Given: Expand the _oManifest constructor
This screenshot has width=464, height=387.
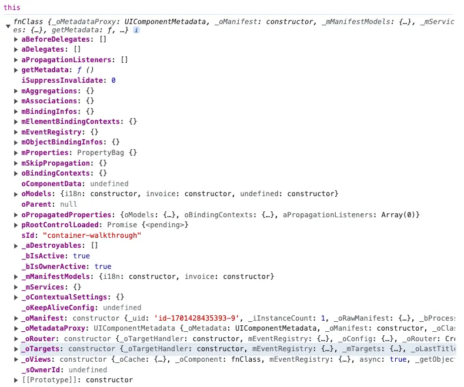Looking at the screenshot, I should (x=16, y=318).
